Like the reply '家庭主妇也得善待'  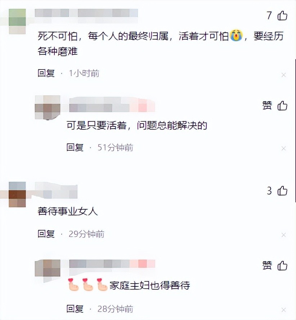pos(282,266)
